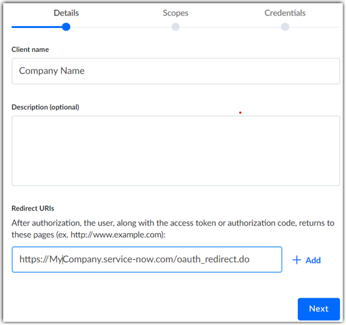Click the gray Scopes step circle
The width and height of the screenshot is (346, 325).
click(x=176, y=27)
